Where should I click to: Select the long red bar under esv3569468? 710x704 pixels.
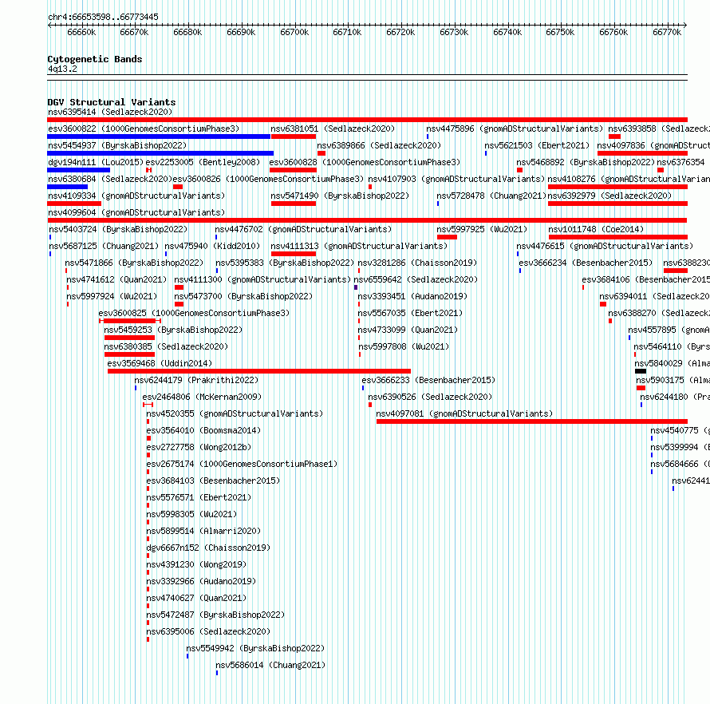[259, 371]
